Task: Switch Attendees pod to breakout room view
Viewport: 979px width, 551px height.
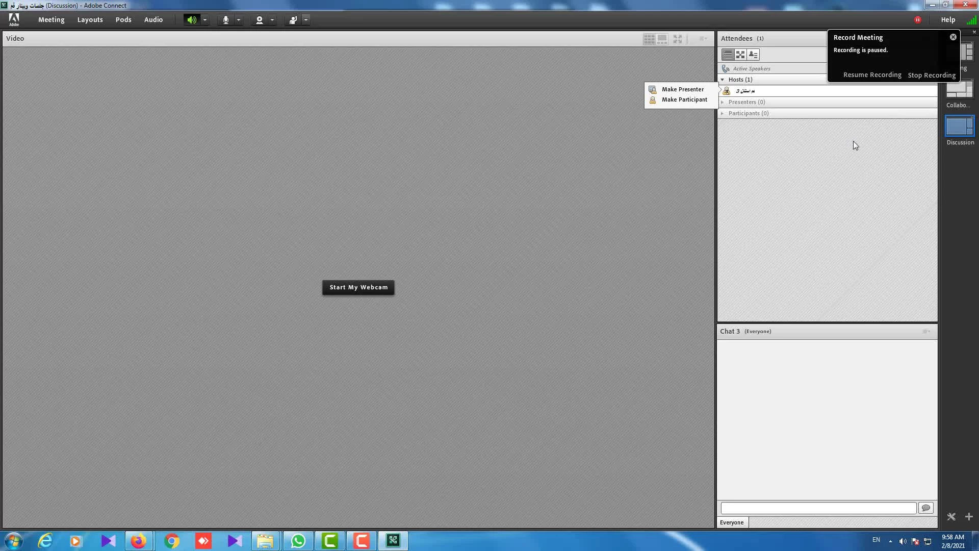Action: click(740, 55)
